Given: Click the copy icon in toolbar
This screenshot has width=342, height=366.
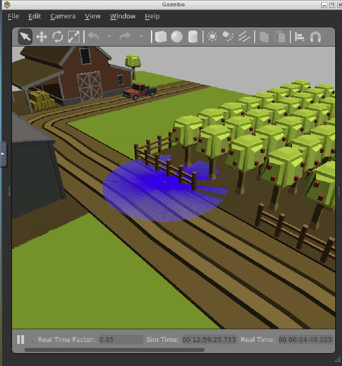Looking at the screenshot, I should (x=264, y=37).
